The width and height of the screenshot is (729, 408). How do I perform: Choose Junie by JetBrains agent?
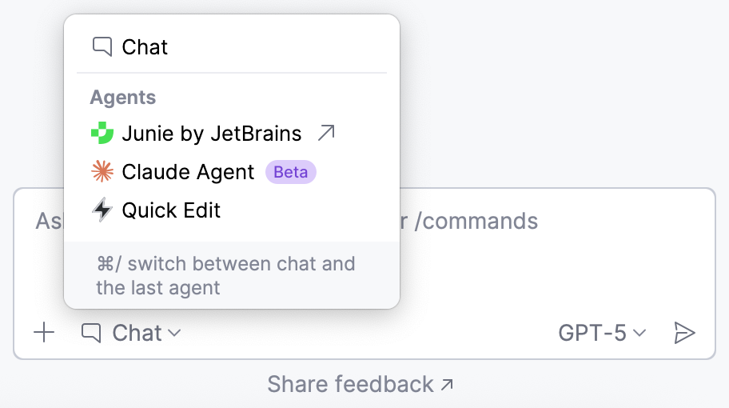[212, 134]
